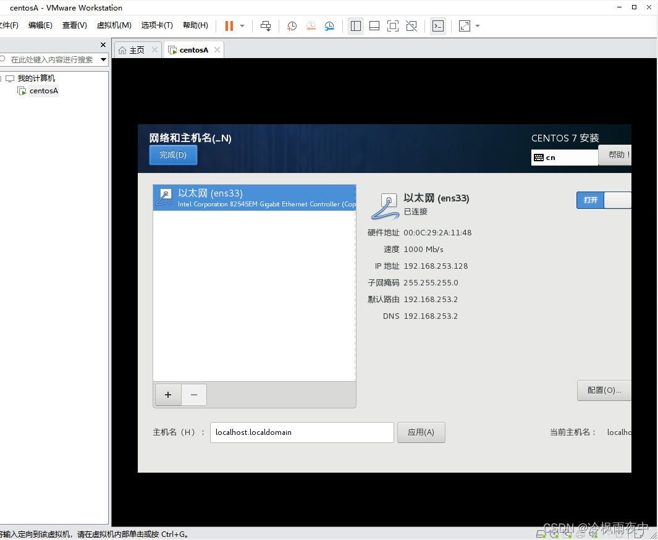Click the speed value 1000 Mb/s
The image size is (658, 540).
tap(423, 250)
